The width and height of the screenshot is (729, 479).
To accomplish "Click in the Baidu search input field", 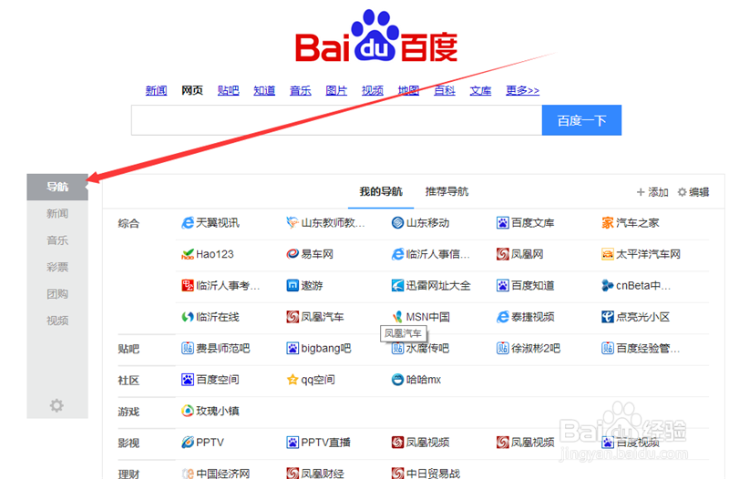I will pyautogui.click(x=336, y=120).
